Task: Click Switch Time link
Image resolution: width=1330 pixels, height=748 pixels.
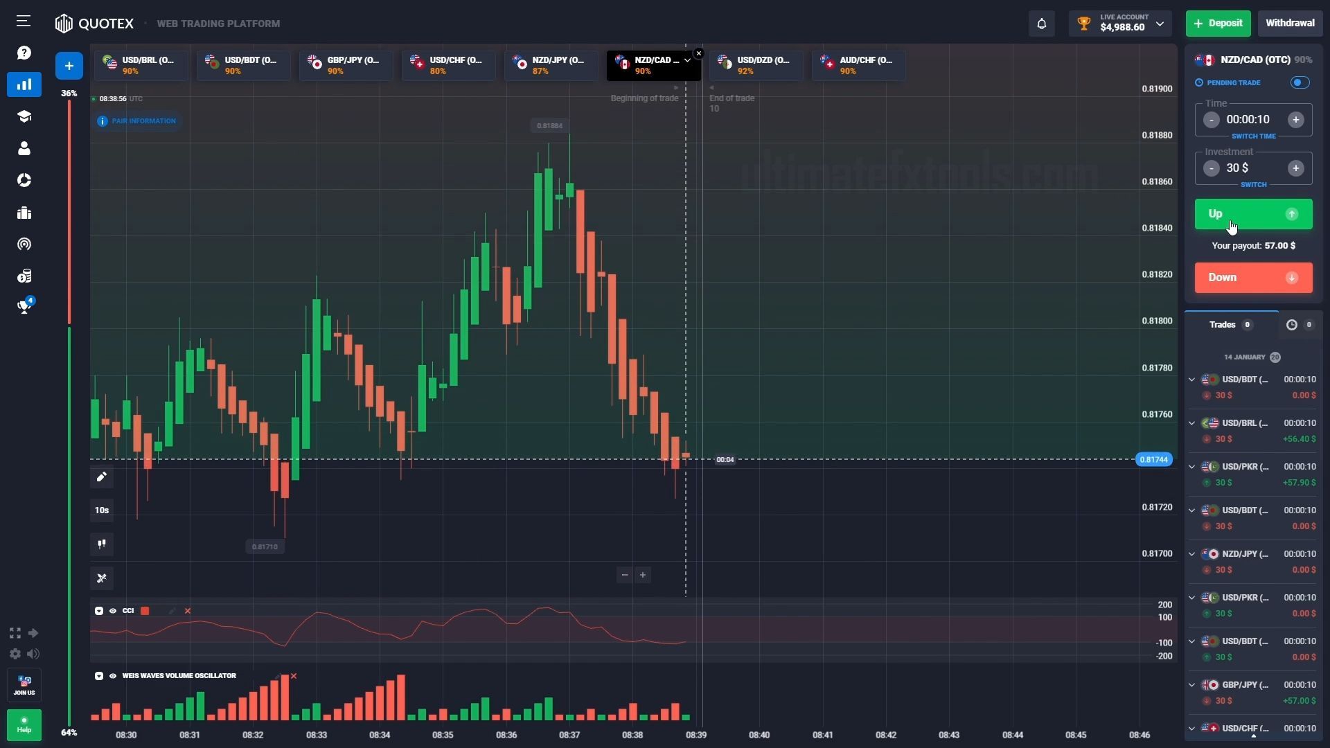Action: point(1253,136)
